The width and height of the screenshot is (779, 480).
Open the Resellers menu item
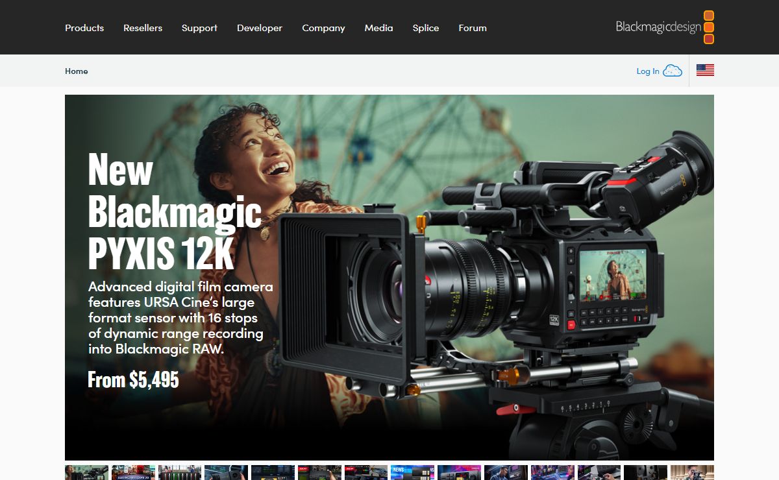143,28
